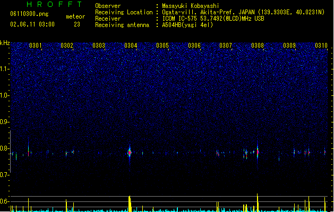334x212 pixels.
Task: Click the 0.8 frequency axis label
Action: (5, 148)
